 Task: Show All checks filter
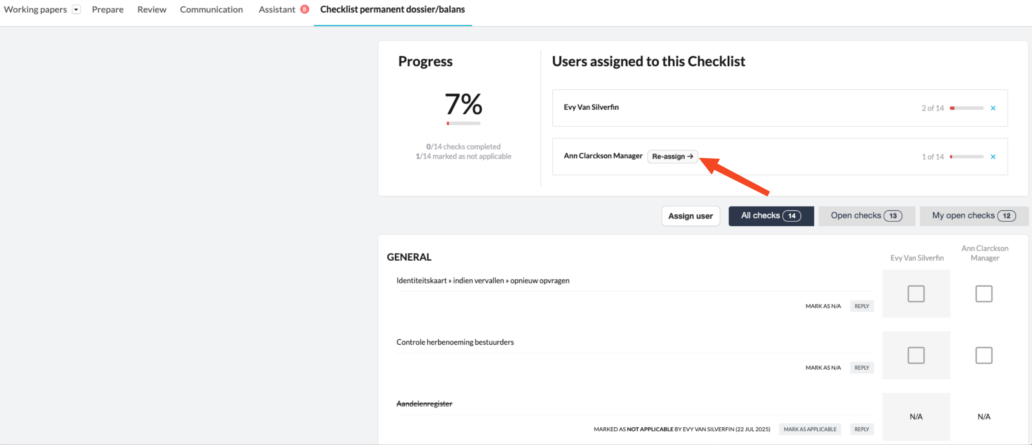tap(771, 216)
